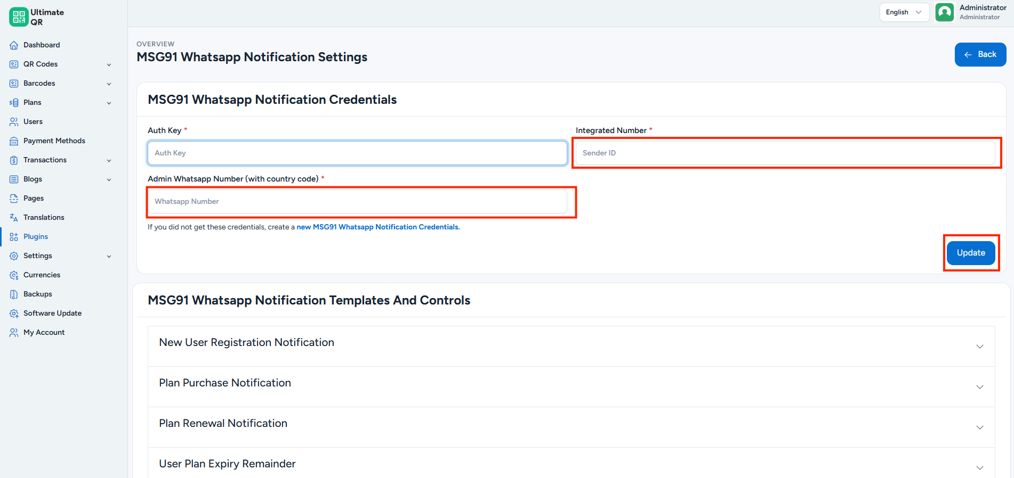The image size is (1014, 478).
Task: Click the Settings gear icon
Action: tap(14, 256)
